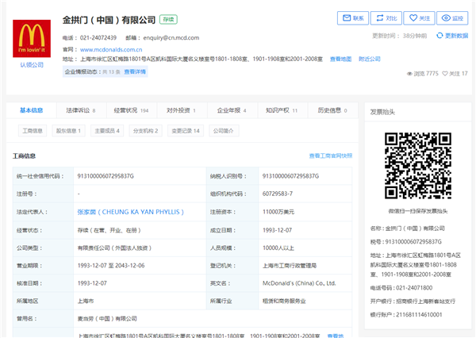476x338 pixels.
Task: Click the email enquiry@cn.mcd.com
Action: tap(171, 37)
